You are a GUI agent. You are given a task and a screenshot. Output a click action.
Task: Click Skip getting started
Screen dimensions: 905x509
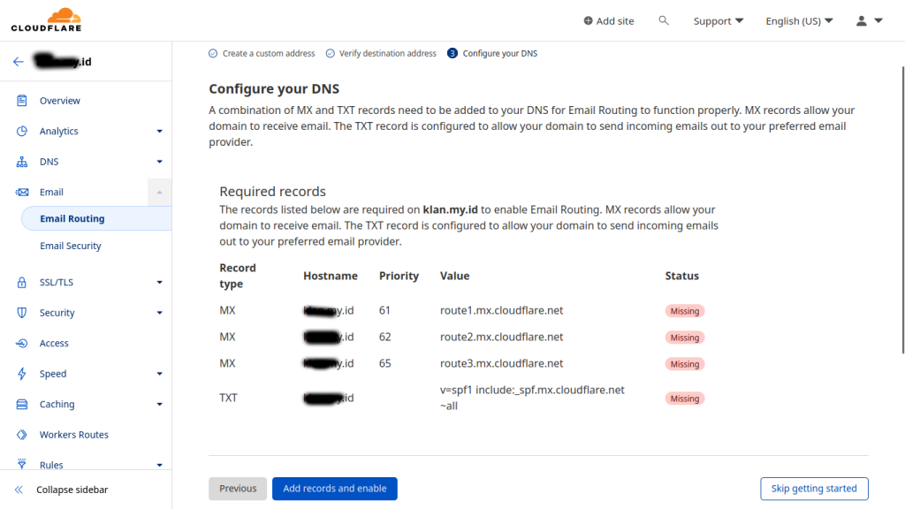pos(814,488)
